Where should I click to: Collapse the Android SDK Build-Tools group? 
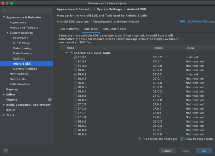(x=67, y=53)
